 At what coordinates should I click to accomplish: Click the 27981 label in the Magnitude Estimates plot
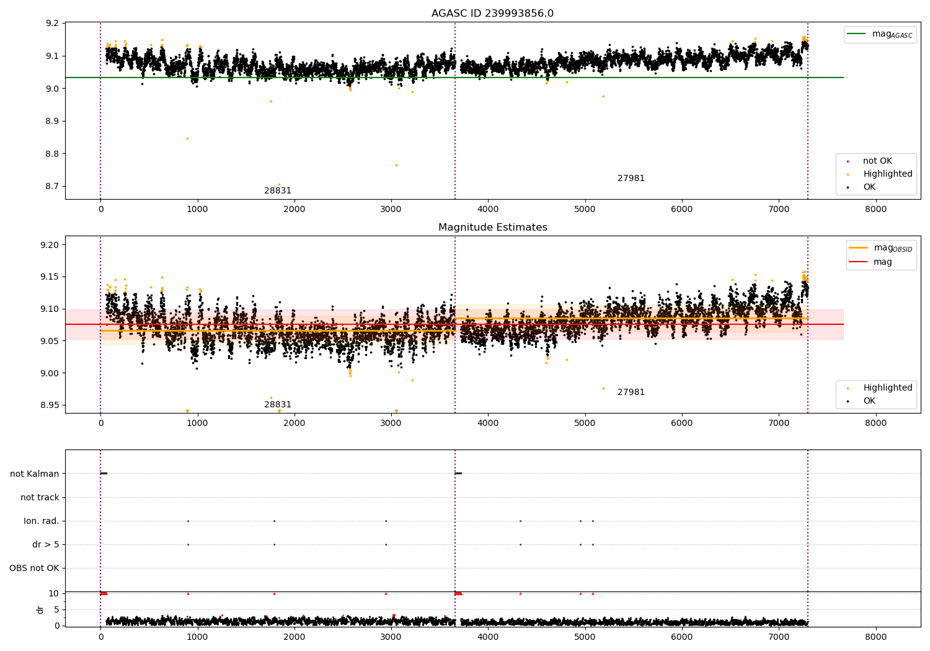[631, 392]
